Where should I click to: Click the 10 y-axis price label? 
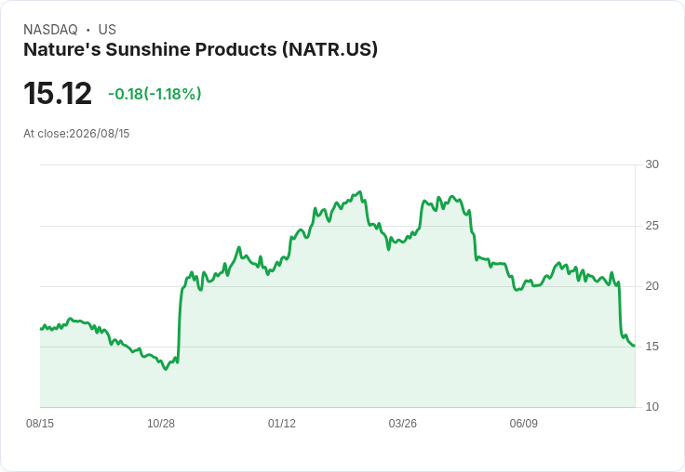pos(651,407)
